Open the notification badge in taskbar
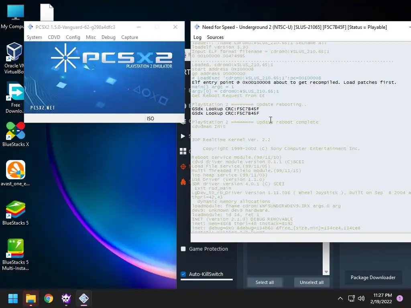Image resolution: width=411 pixels, height=308 pixels. pos(400,298)
